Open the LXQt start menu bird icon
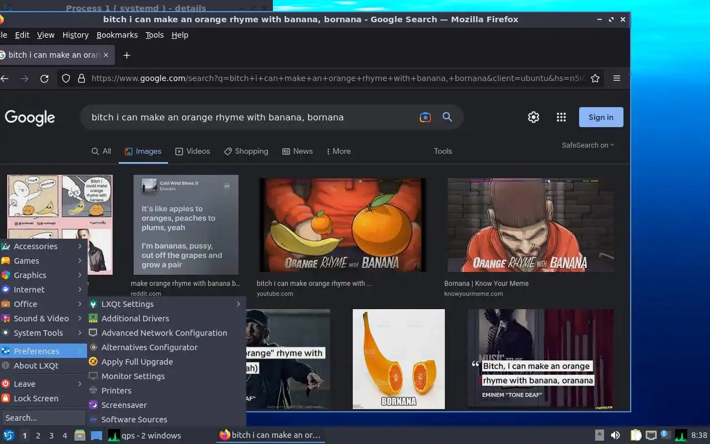The height and width of the screenshot is (444, 710). tap(8, 435)
